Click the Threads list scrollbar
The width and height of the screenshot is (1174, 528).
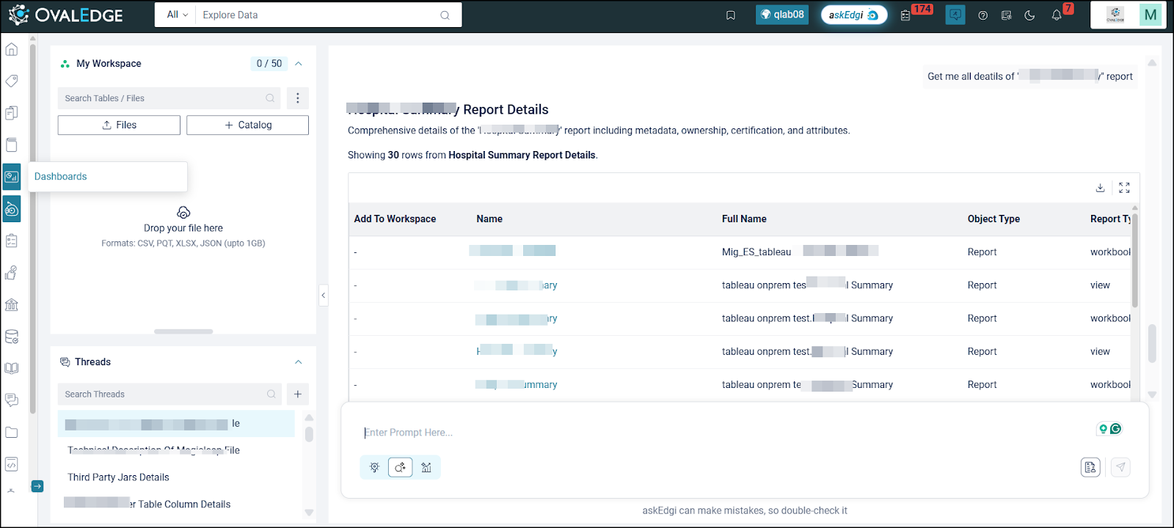click(x=309, y=434)
